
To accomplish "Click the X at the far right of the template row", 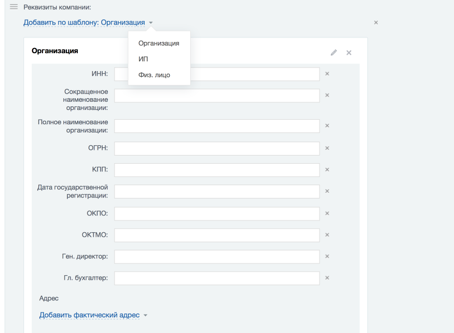I will click(x=376, y=23).
